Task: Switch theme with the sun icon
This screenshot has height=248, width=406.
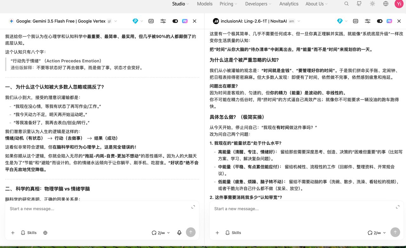Action: [373, 4]
